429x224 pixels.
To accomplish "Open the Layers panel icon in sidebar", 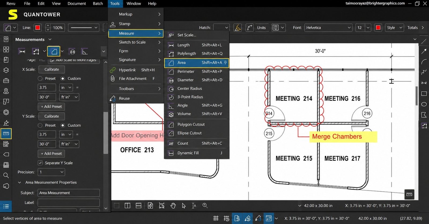I will 6,70.
